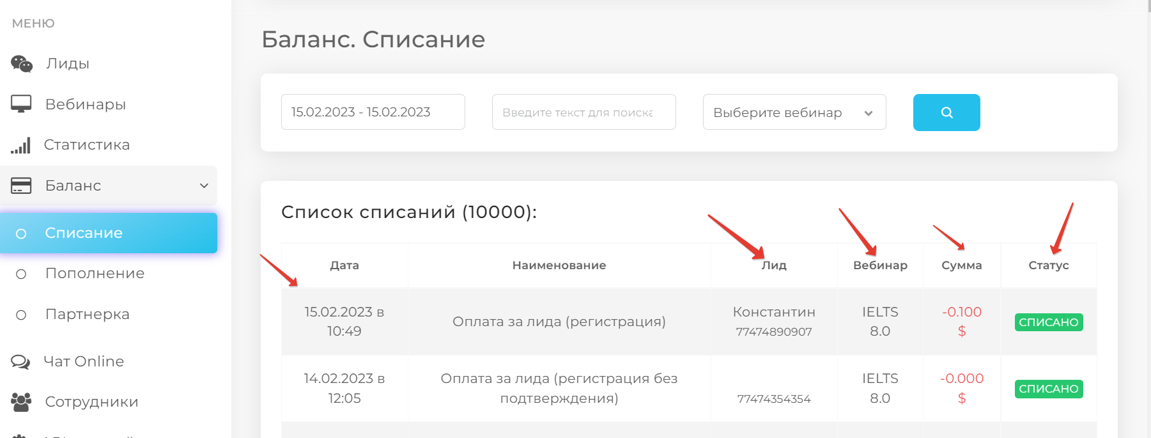
Task: Click the Leads chat bubbles icon
Action: [x=22, y=64]
